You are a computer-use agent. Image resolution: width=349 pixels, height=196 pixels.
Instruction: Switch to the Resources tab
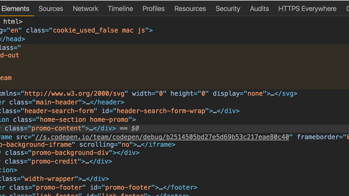tap(190, 9)
